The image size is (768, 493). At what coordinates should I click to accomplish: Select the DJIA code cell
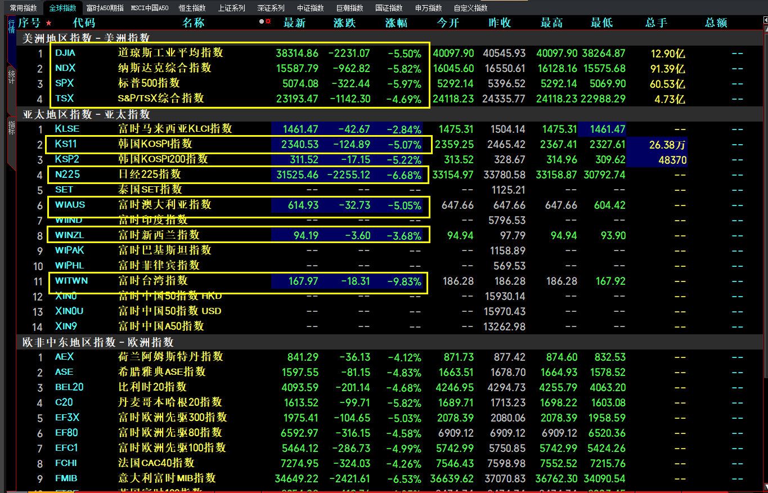(x=65, y=53)
